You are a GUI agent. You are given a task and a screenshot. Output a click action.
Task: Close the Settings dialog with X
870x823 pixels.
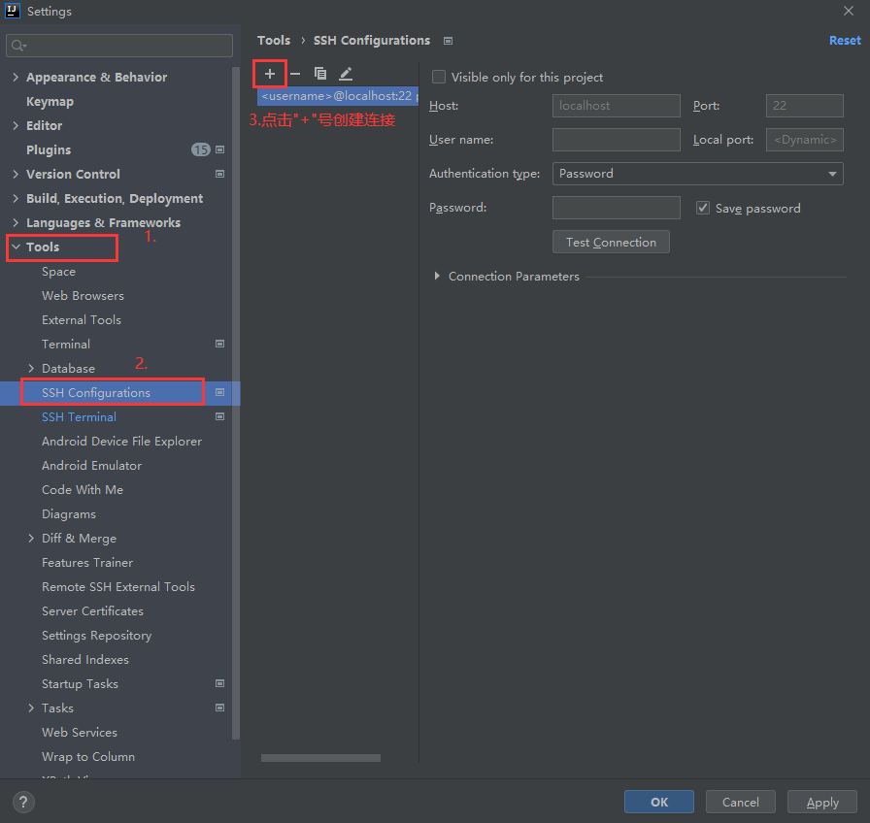coord(849,11)
